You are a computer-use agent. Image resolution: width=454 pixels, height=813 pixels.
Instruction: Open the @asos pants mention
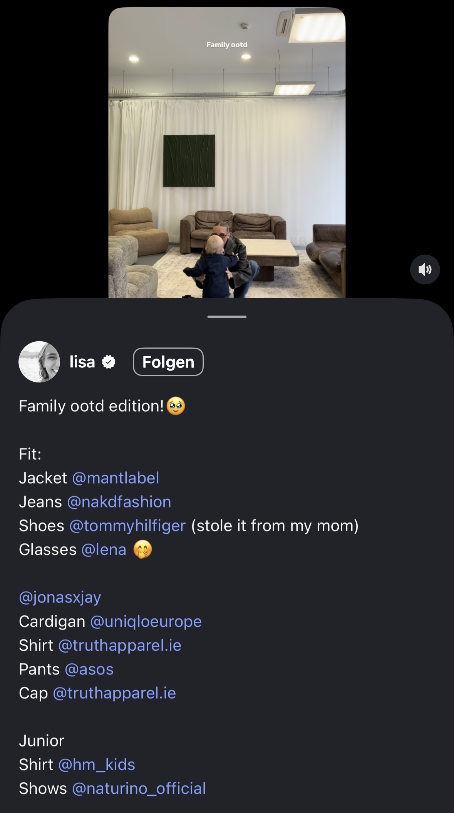coord(89,669)
